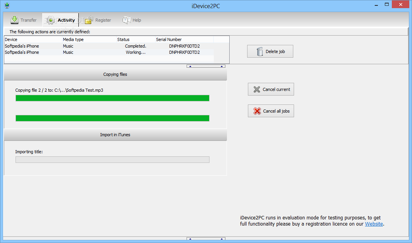The image size is (412, 243).
Task: Click the Register padlock icon
Action: (89, 20)
